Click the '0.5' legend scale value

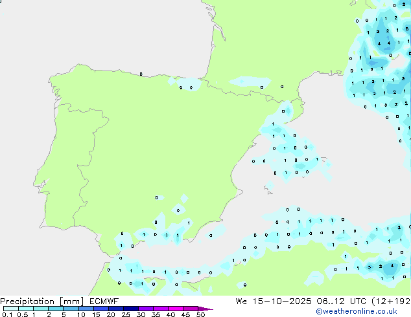[23, 314]
